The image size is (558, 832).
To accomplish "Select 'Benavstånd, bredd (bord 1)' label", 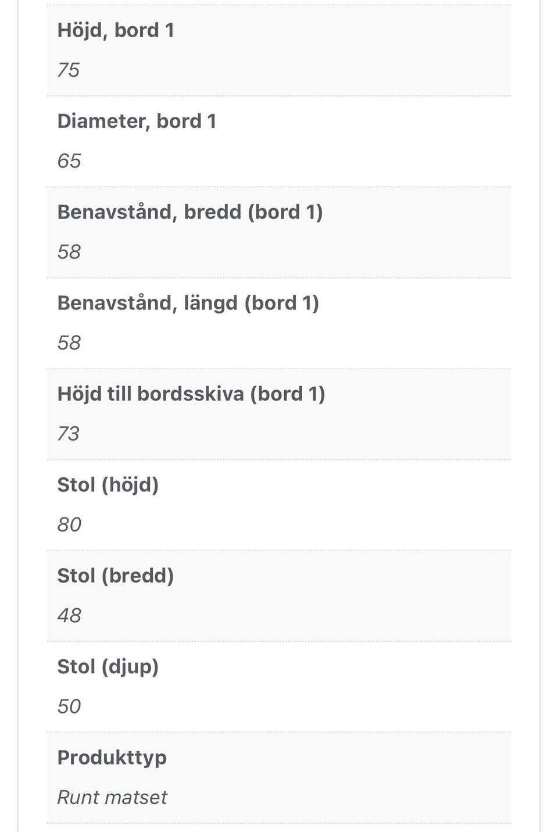I will [190, 212].
